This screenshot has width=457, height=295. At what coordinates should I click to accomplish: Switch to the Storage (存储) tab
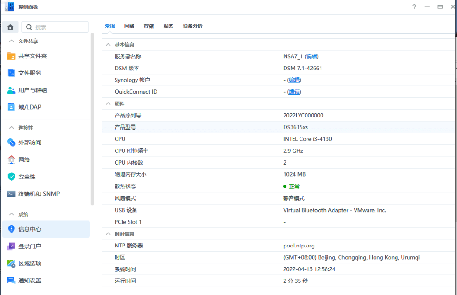149,26
